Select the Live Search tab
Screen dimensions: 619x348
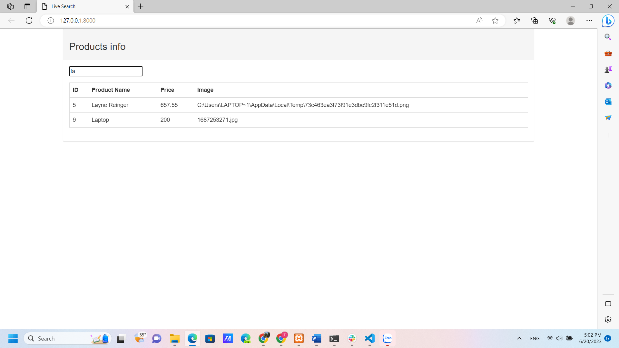click(x=85, y=6)
